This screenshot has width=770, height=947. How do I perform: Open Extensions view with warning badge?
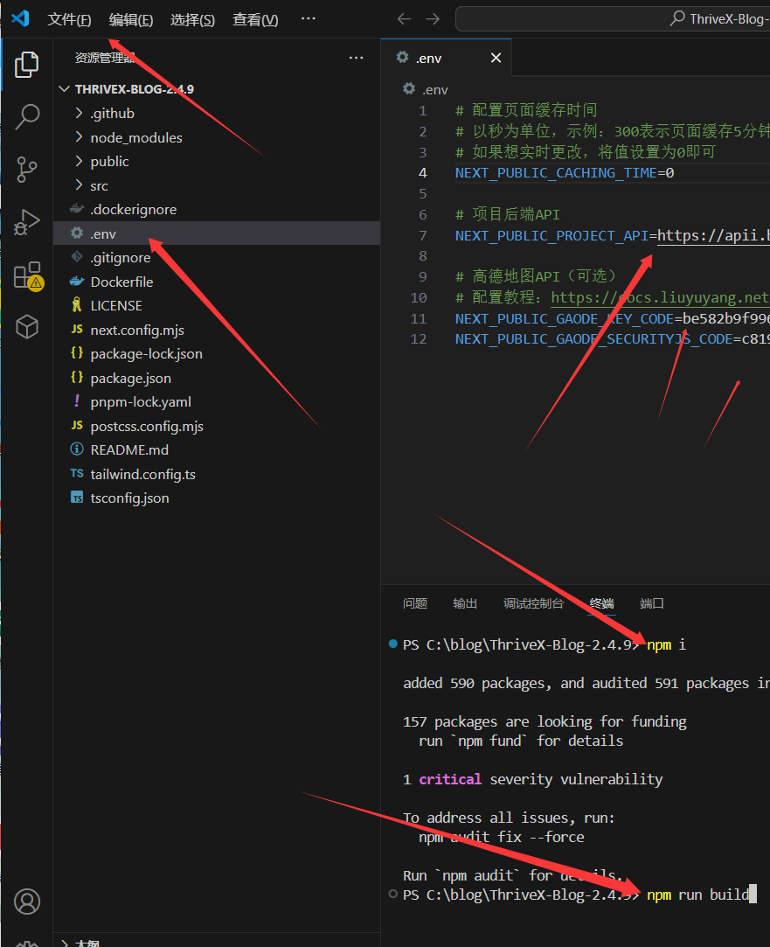pyautogui.click(x=27, y=275)
